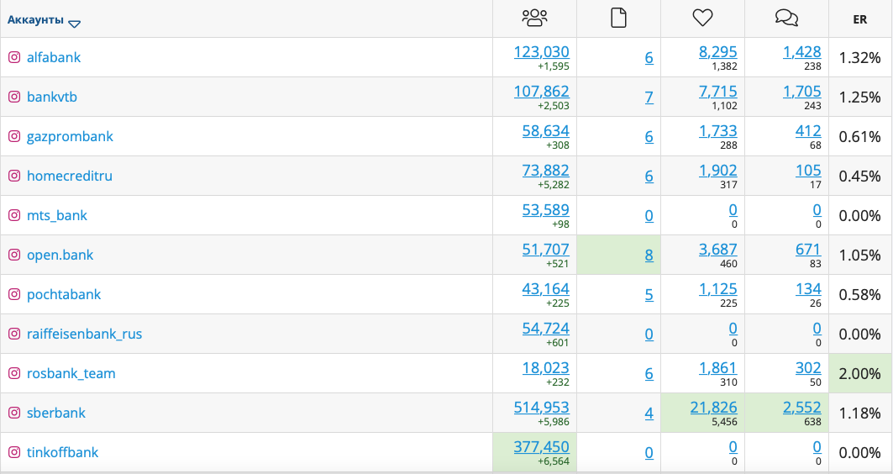This screenshot has width=893, height=474.
Task: Open bankvtb comments count 1,705
Action: click(802, 91)
